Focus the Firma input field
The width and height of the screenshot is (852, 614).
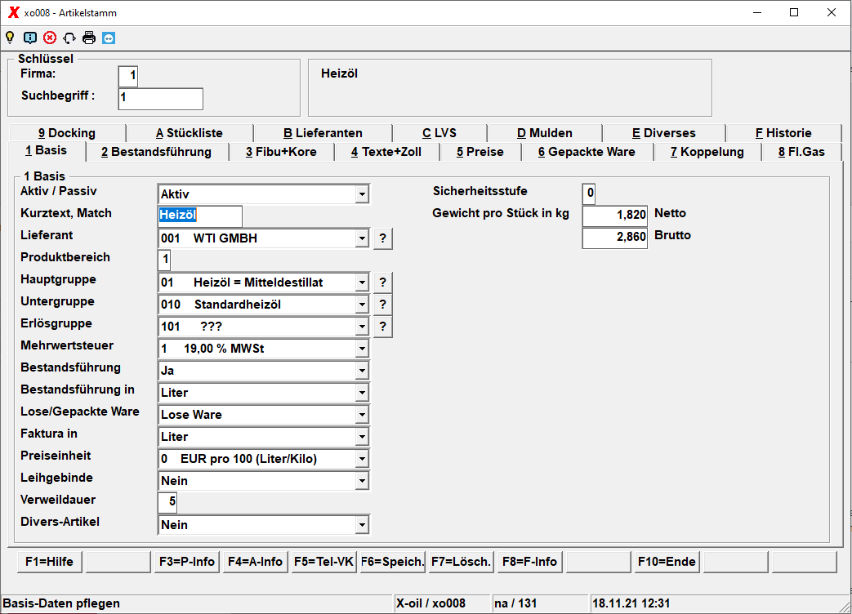click(x=128, y=76)
